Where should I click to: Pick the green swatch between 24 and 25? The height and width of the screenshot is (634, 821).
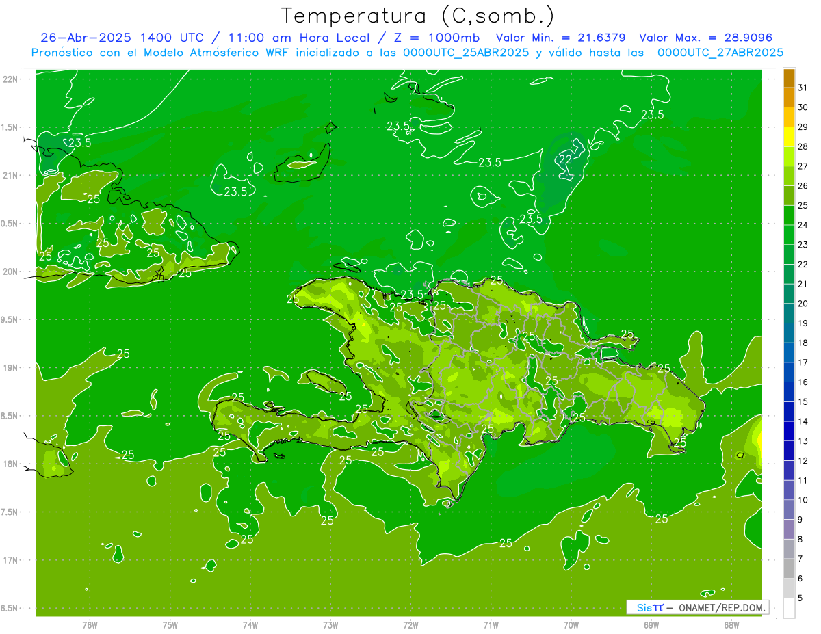pyautogui.click(x=789, y=215)
